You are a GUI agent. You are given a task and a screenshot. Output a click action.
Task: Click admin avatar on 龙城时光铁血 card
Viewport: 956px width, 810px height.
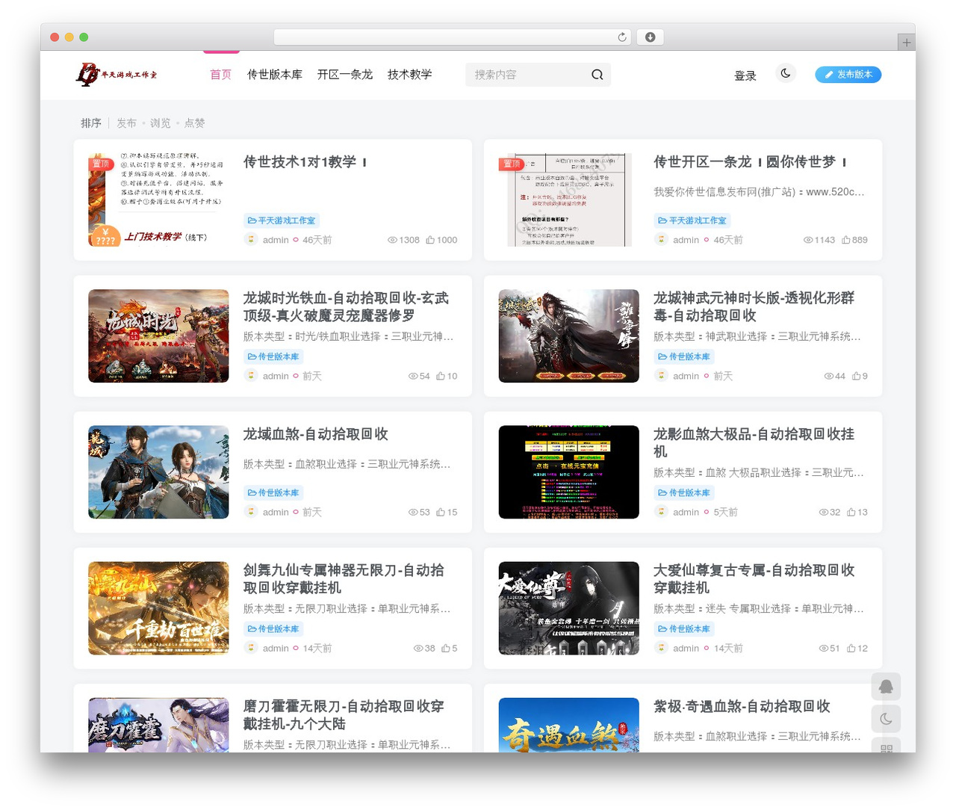pyautogui.click(x=251, y=375)
